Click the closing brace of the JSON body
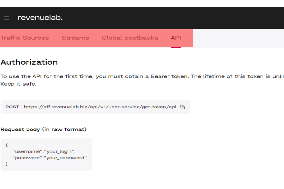 [x=7, y=164]
